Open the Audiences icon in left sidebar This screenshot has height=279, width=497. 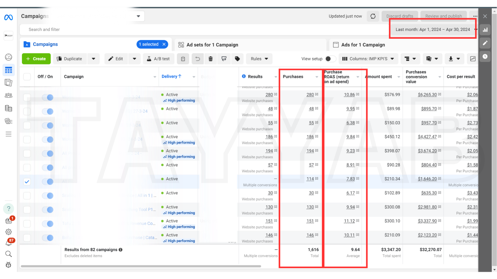pyautogui.click(x=8, y=95)
